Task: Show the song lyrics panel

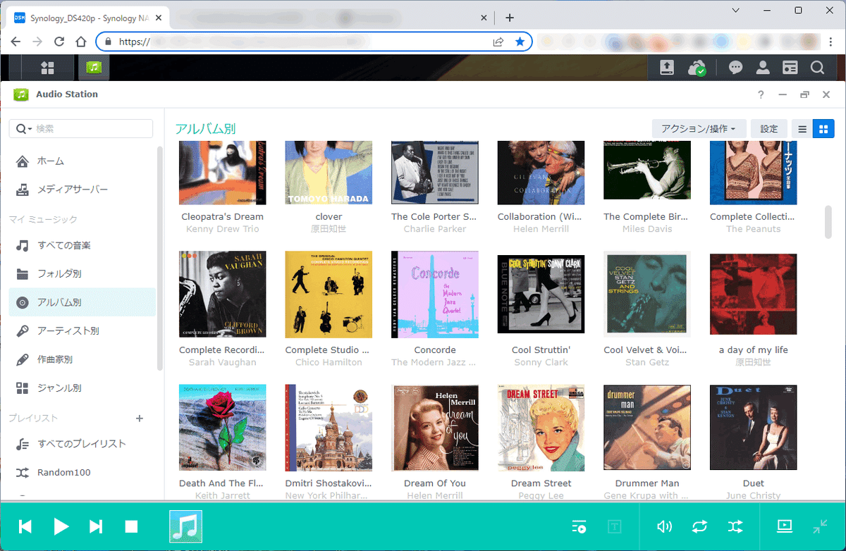Action: (x=614, y=526)
